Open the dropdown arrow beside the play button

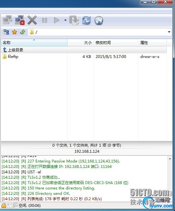pos(65,20)
